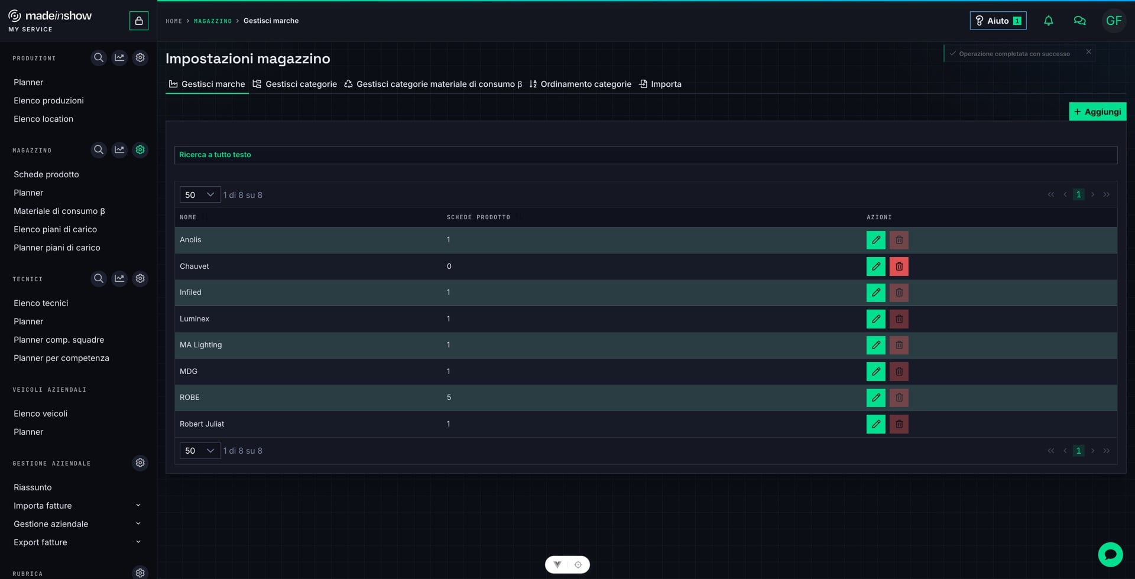Jump to the last page in top pagination
The width and height of the screenshot is (1135, 579).
coord(1106,194)
